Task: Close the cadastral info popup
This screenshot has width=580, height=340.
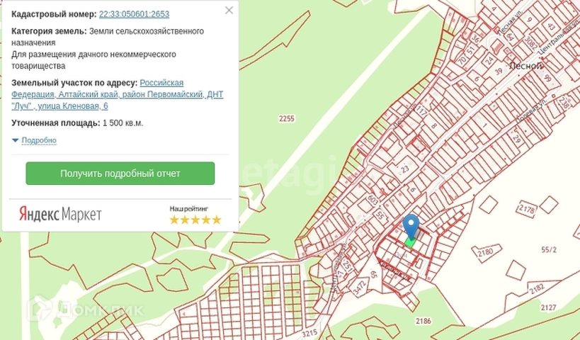Action: click(x=229, y=11)
